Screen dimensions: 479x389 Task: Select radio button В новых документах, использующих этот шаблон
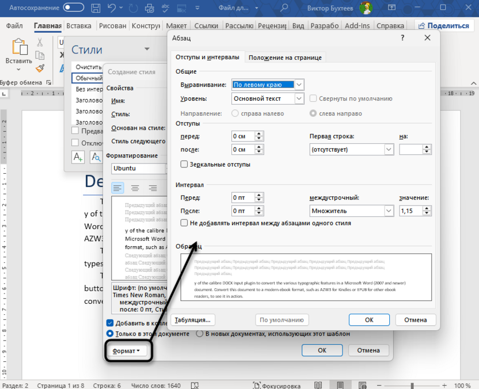point(199,333)
